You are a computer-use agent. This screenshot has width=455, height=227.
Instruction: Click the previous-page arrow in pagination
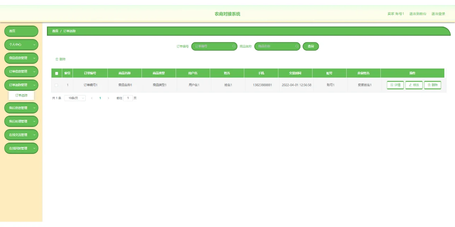pos(91,98)
